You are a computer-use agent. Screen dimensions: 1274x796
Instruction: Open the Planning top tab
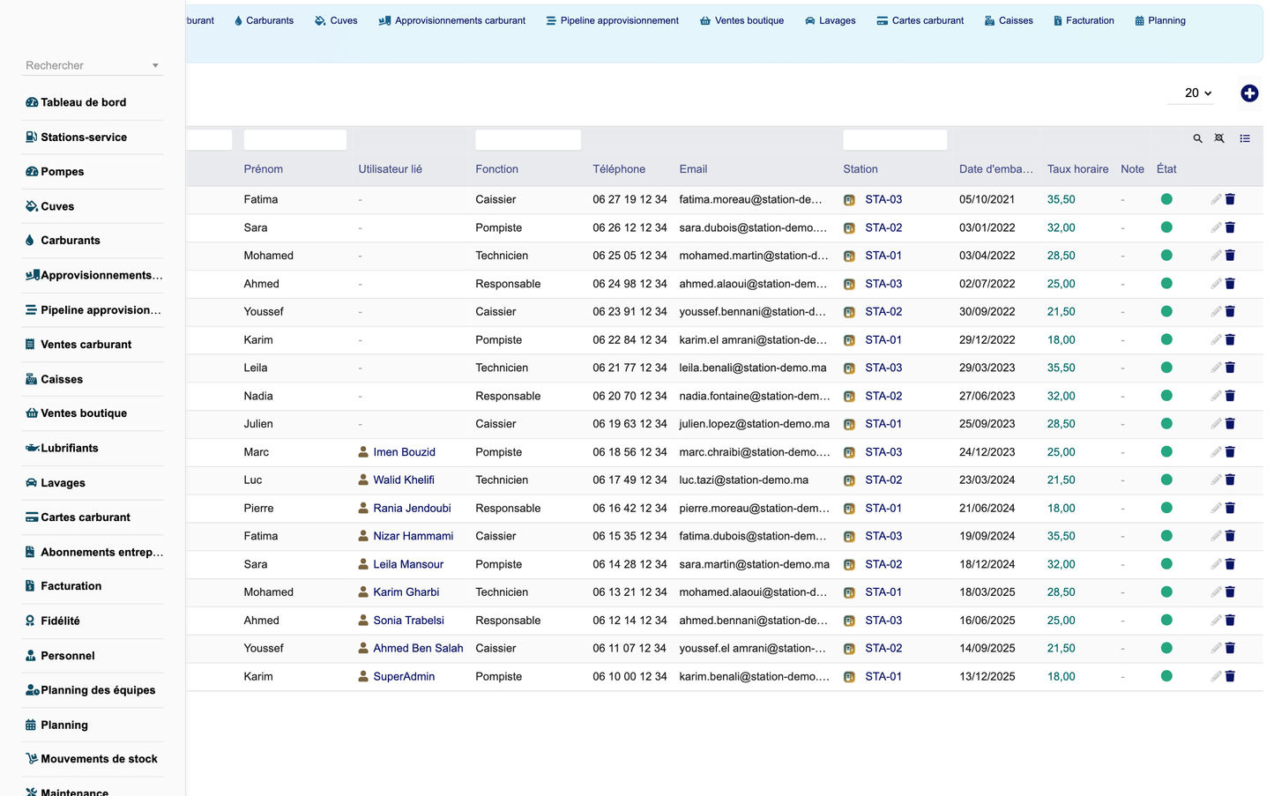point(1159,20)
